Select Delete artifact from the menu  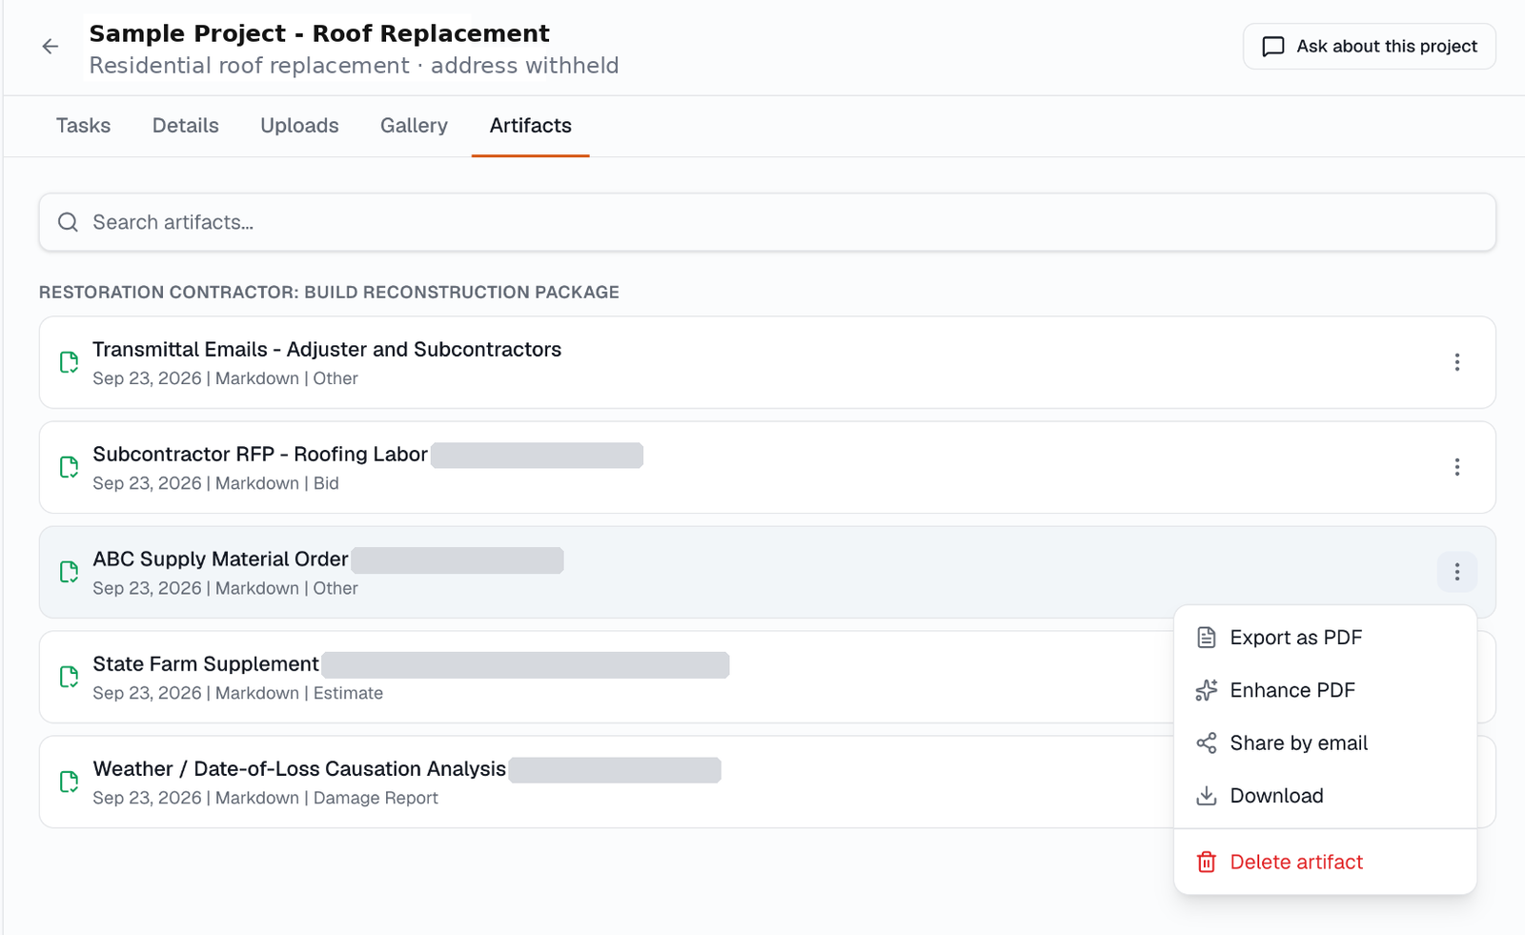tap(1326, 862)
